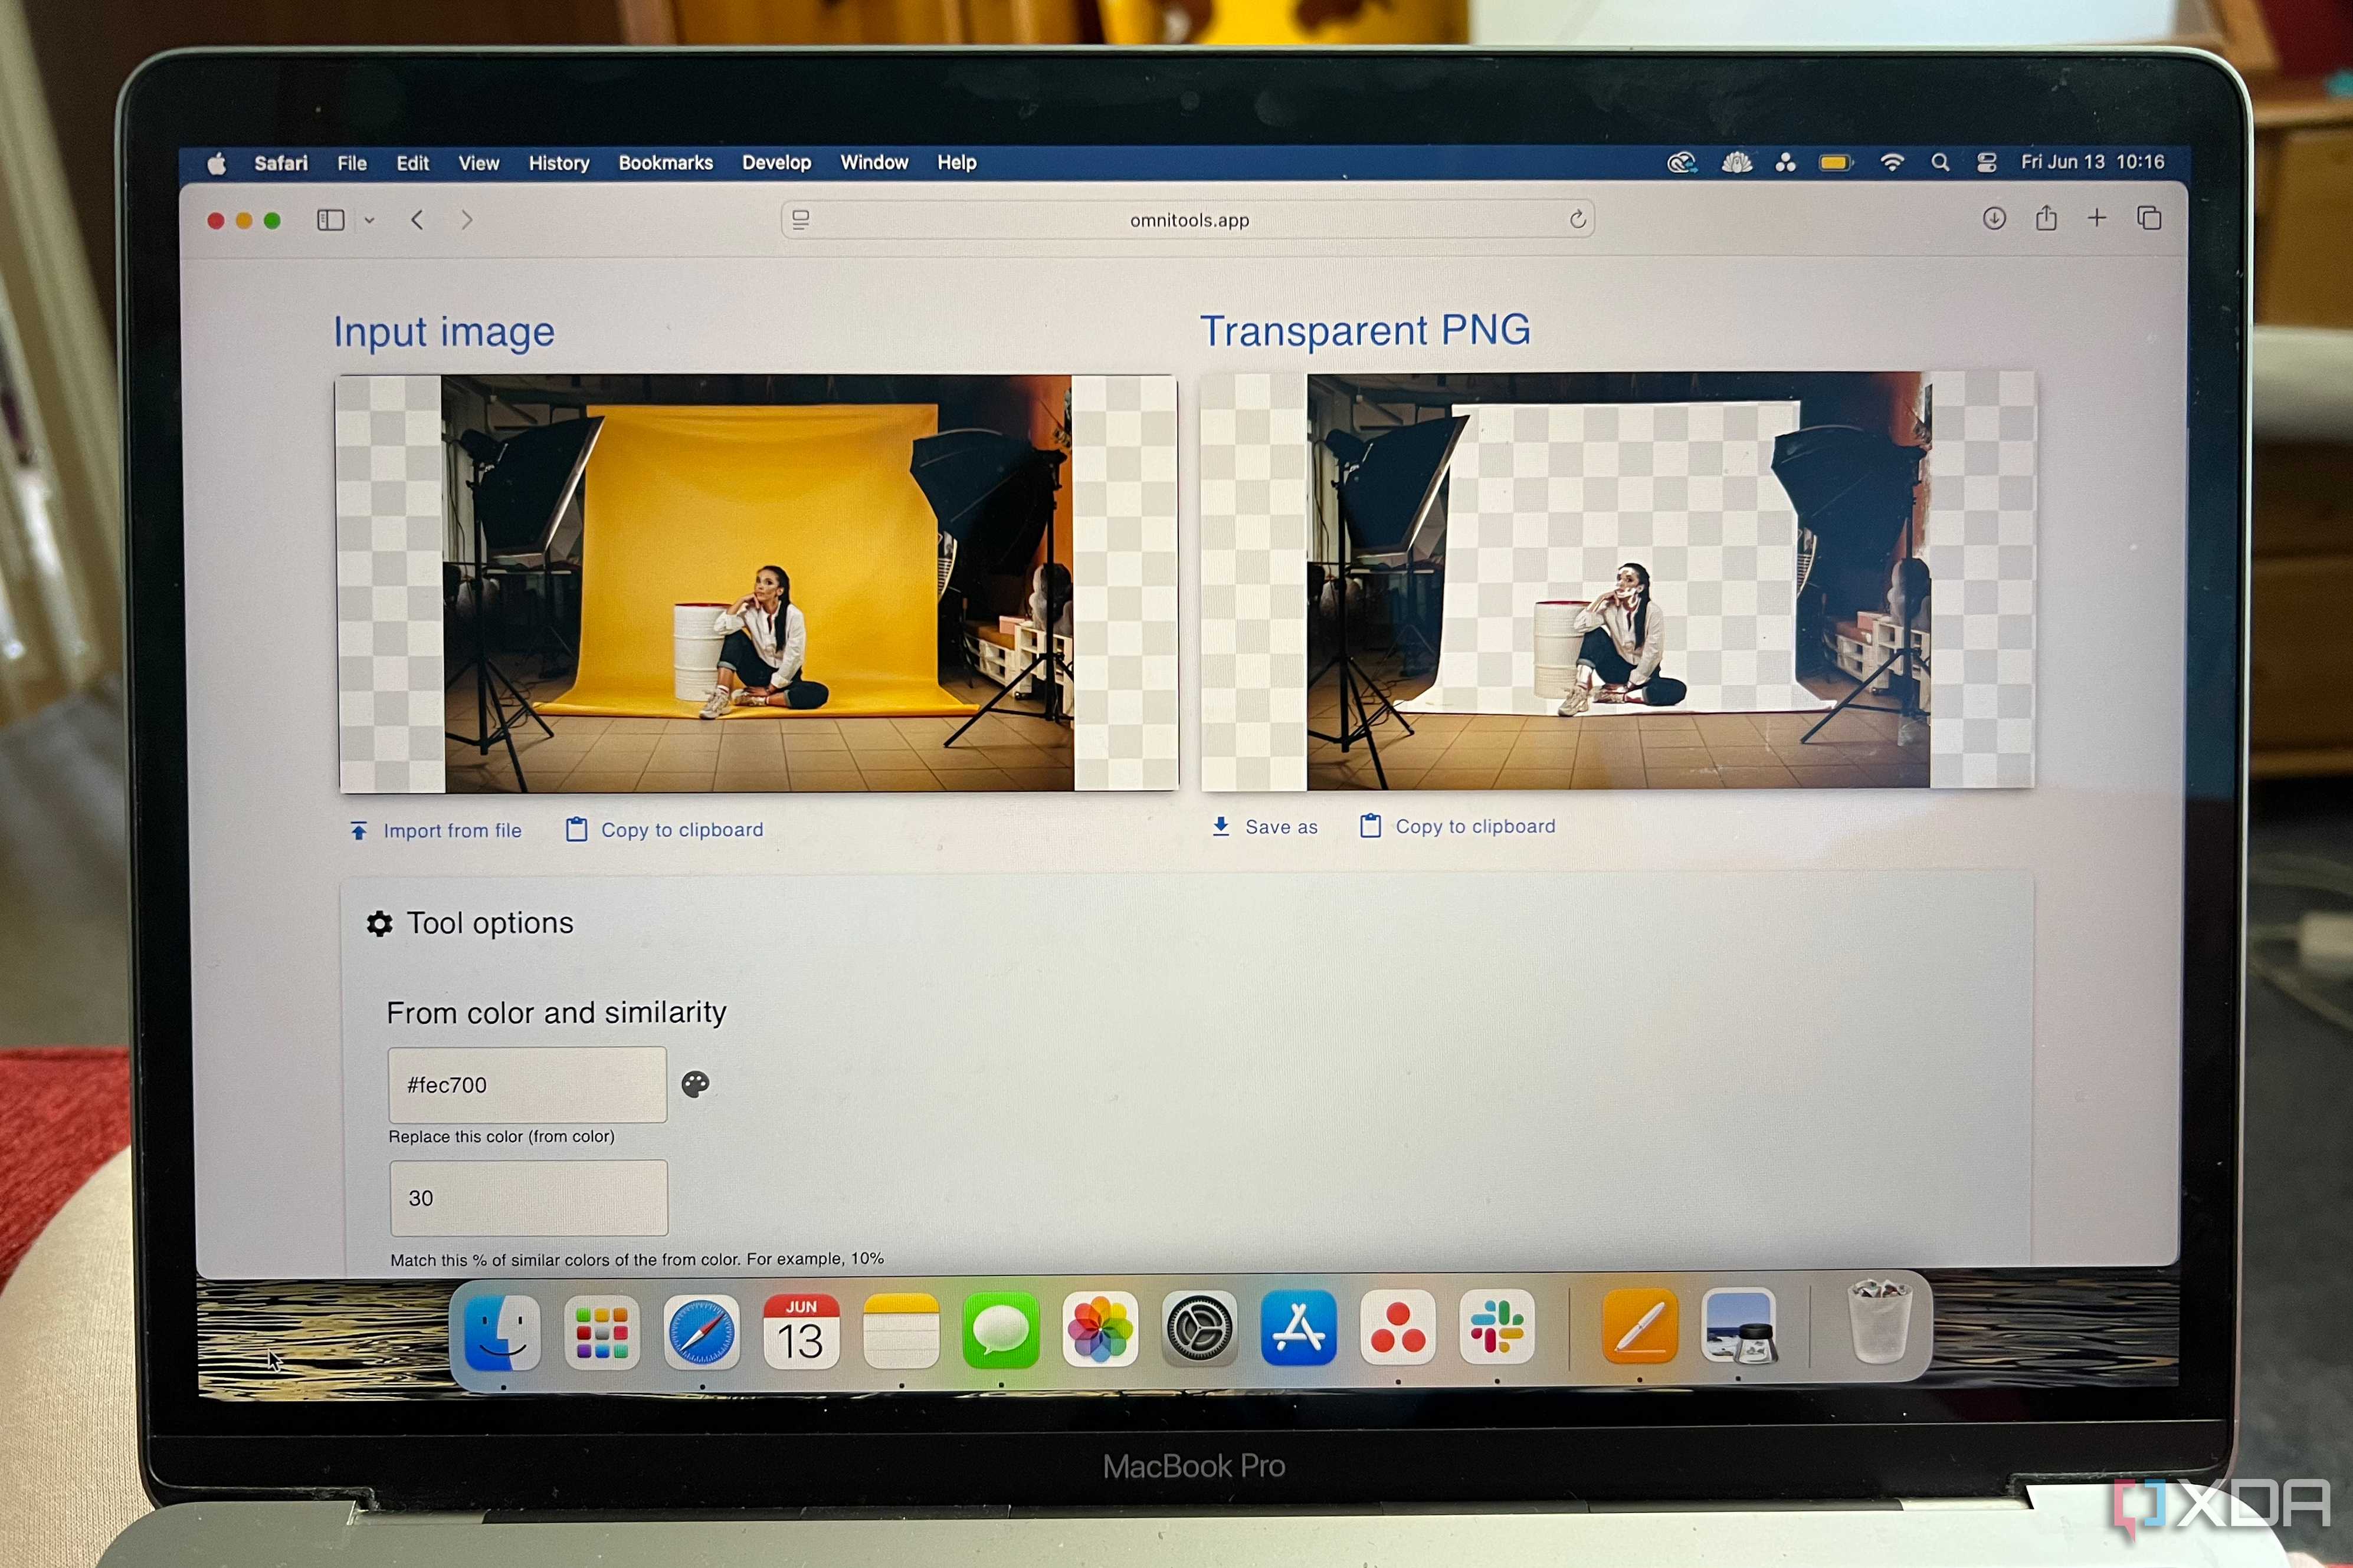Viewport: 2353px width, 1568px height.
Task: Open the Share button in Safari
Action: point(2046,217)
